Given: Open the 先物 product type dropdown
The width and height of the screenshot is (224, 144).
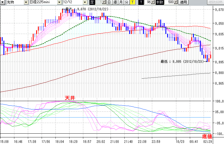Looking at the screenshot, I should click(x=26, y=2).
